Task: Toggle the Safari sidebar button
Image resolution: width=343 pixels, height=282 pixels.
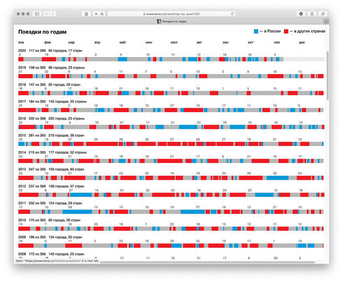Action: [x=37, y=13]
